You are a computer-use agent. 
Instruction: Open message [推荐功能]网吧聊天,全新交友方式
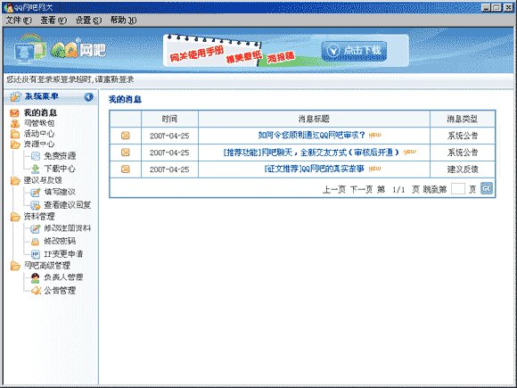(x=311, y=153)
